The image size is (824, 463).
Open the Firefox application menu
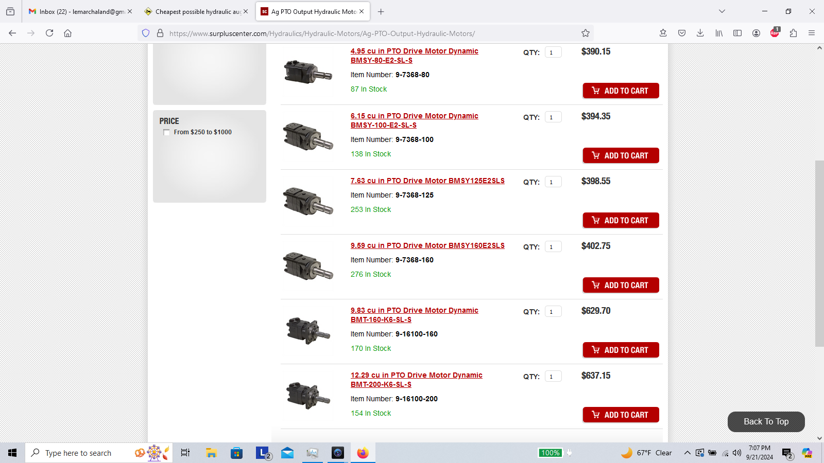[x=812, y=33]
